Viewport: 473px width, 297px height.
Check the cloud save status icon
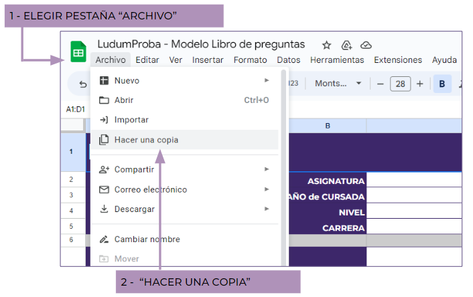(x=366, y=45)
